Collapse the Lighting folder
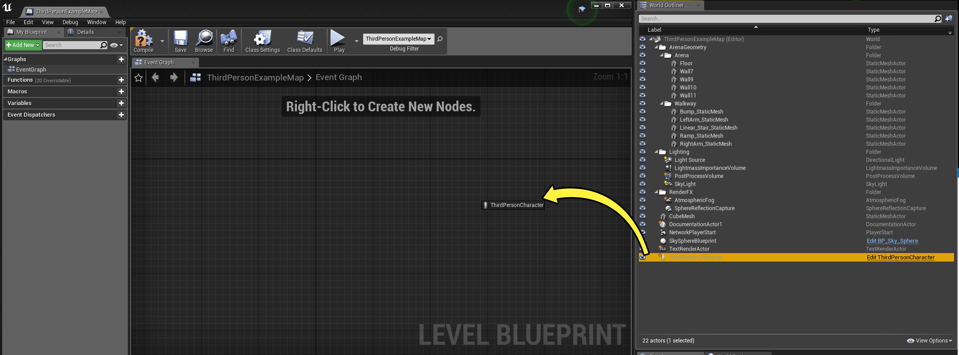The height and width of the screenshot is (355, 959). (x=656, y=152)
